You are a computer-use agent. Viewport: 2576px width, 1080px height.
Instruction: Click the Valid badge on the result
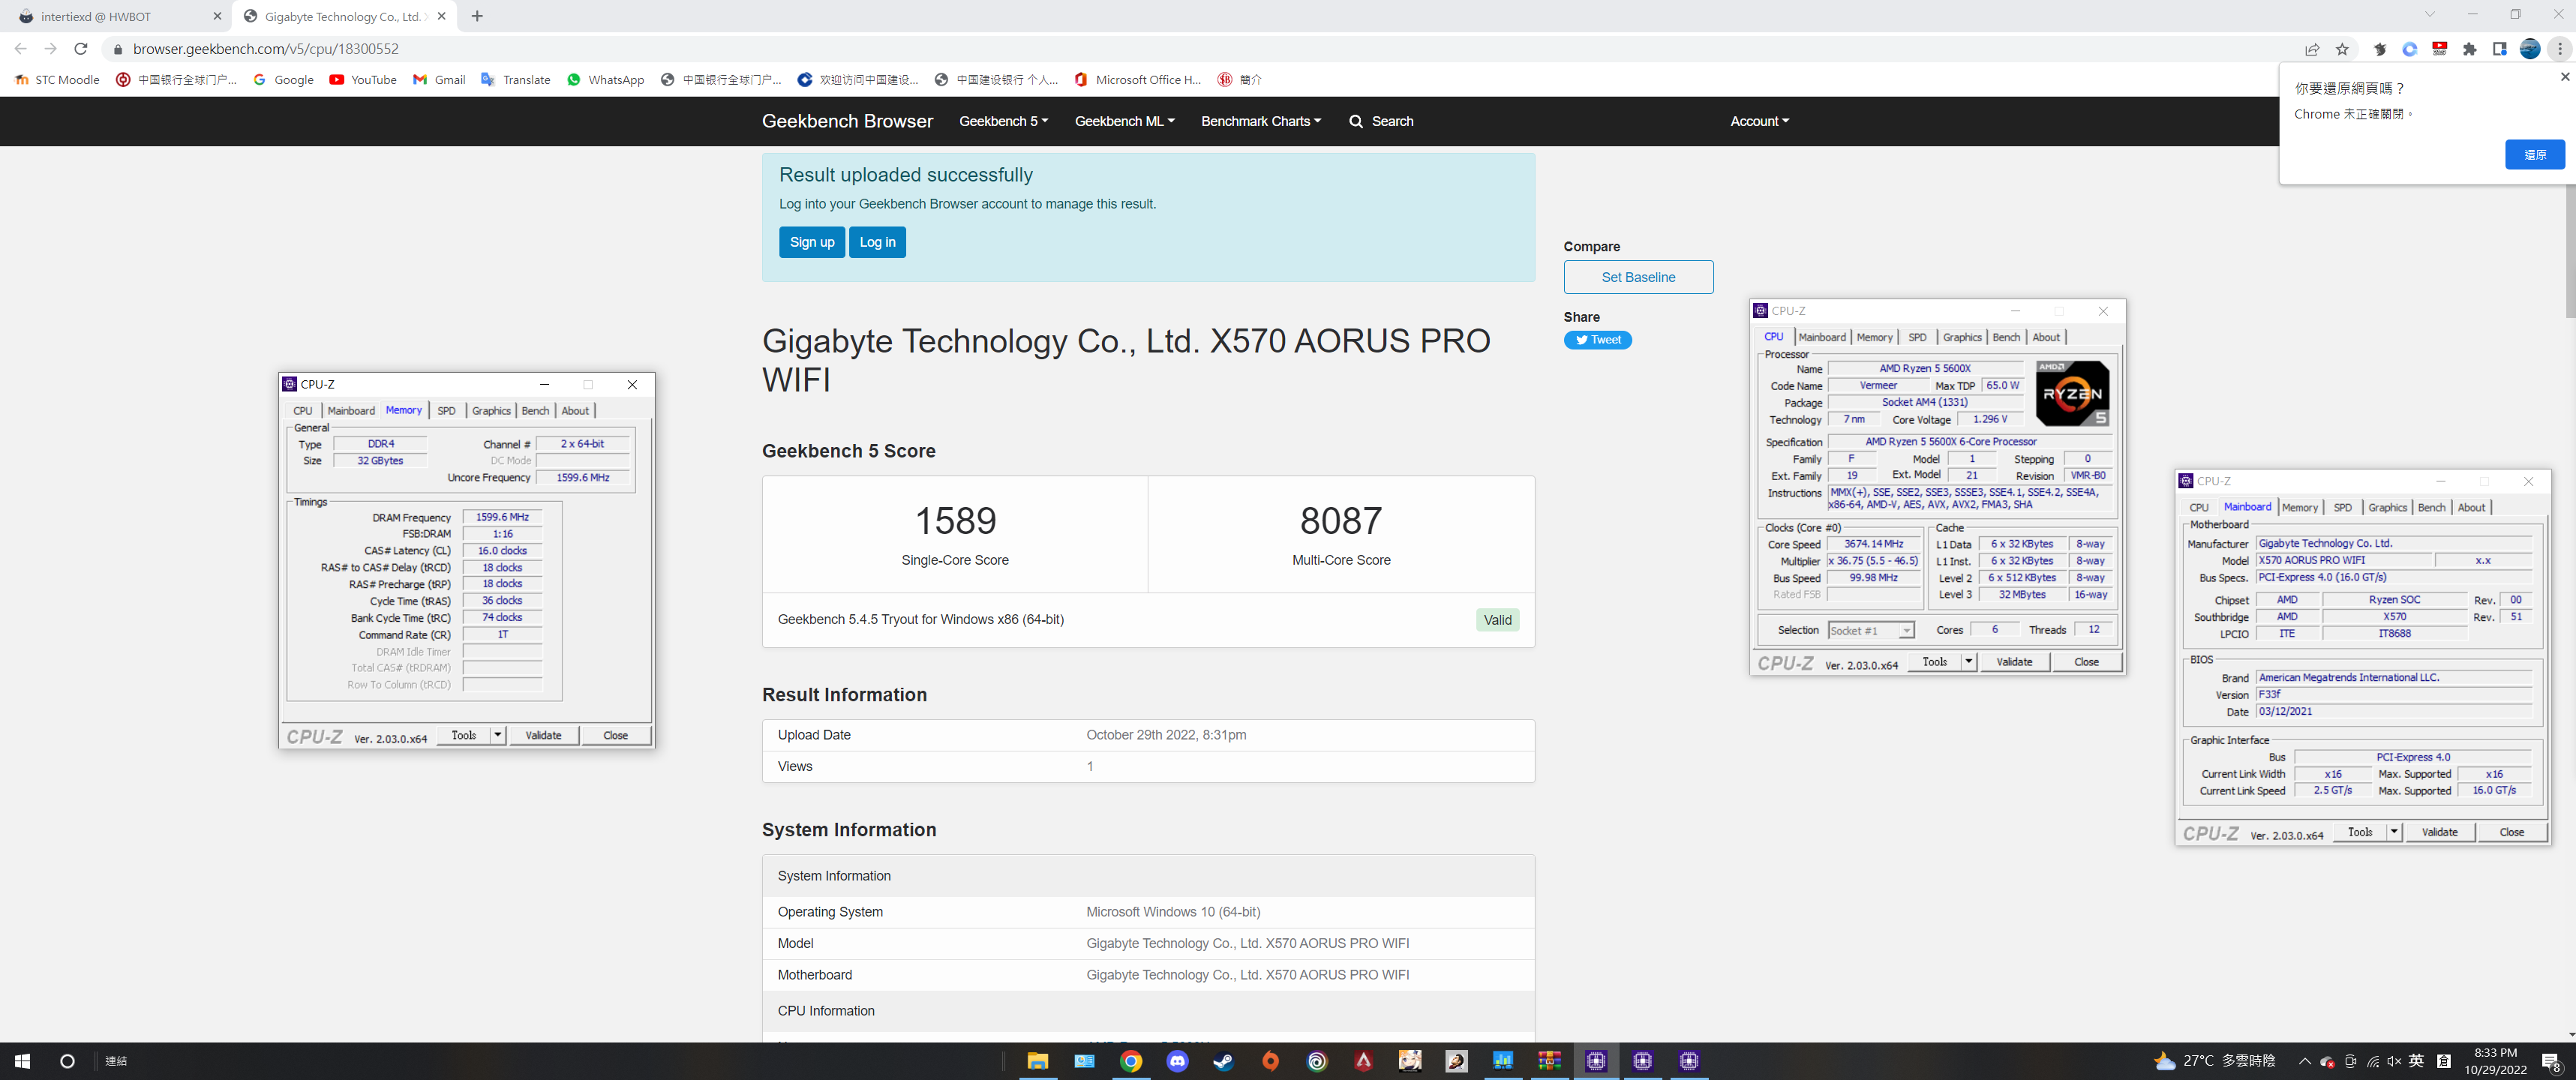click(x=1497, y=620)
